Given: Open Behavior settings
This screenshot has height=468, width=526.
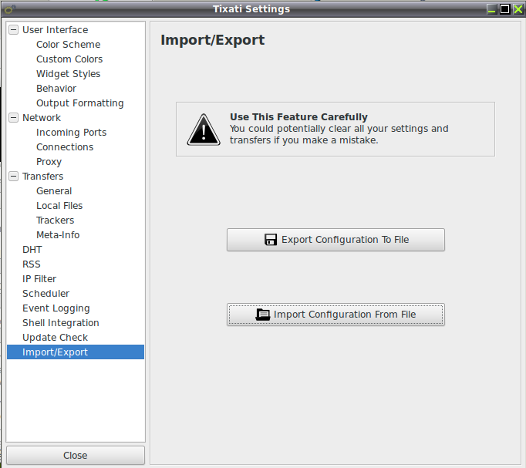Looking at the screenshot, I should [56, 89].
